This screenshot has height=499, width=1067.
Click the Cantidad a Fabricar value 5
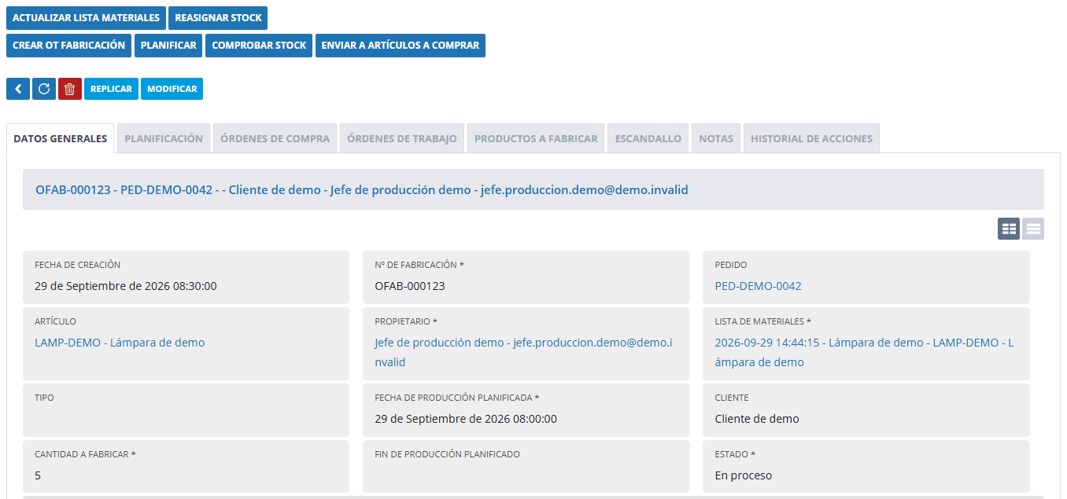coord(38,475)
